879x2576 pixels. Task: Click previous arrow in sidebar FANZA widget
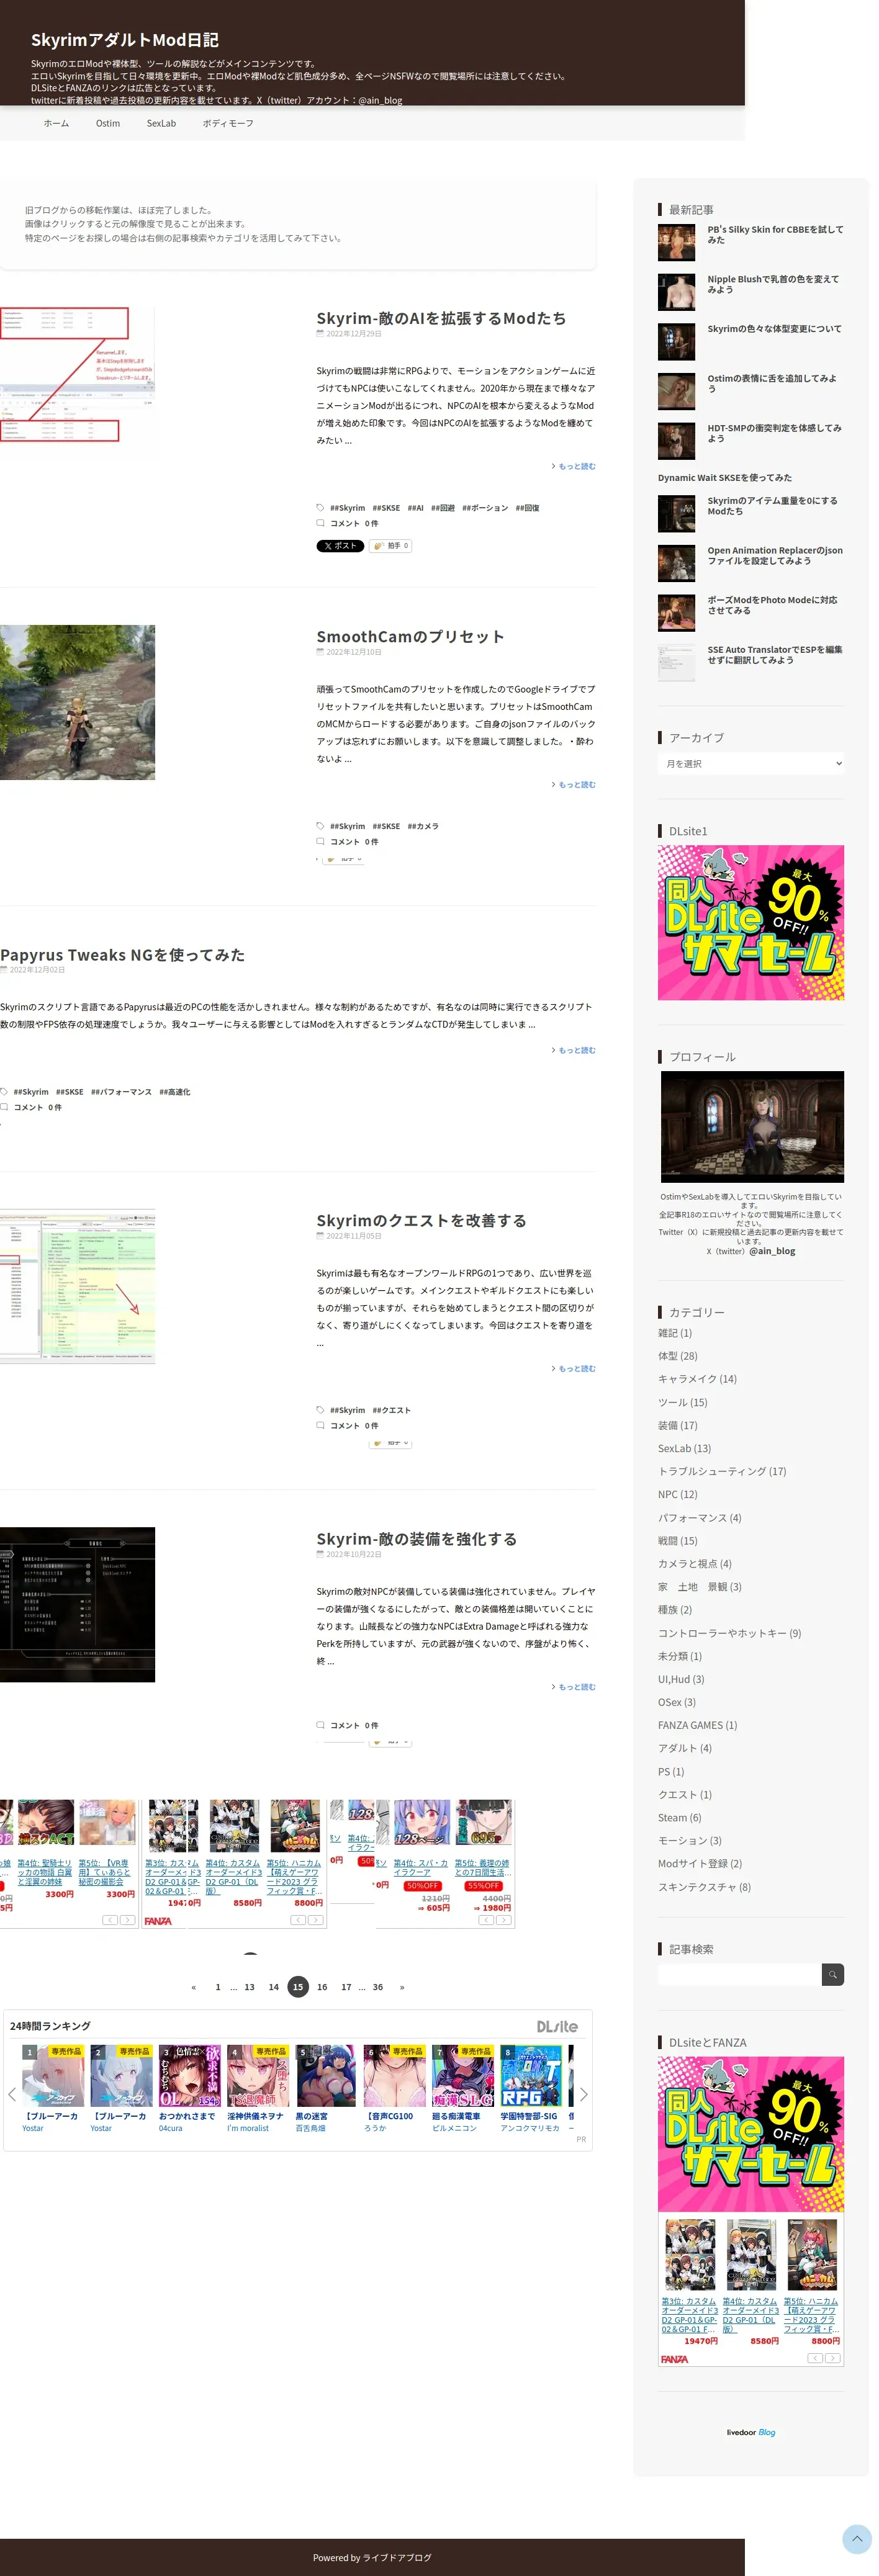[x=815, y=2358]
